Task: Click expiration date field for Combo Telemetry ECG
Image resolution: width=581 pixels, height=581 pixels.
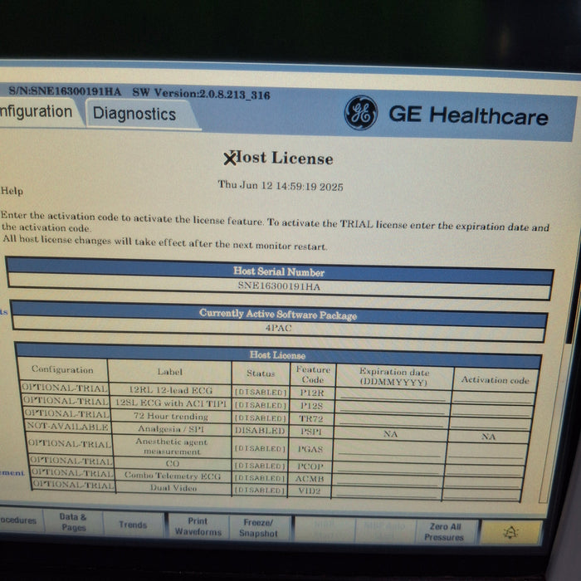Action: point(388,480)
